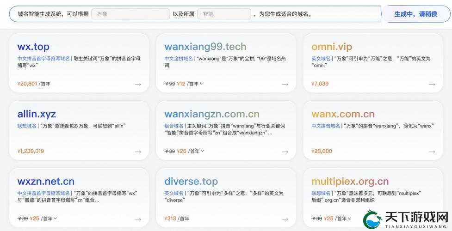Screen dimensions: 452x231
Task: Open the multiplex.org.cn domain title
Action: point(350,182)
